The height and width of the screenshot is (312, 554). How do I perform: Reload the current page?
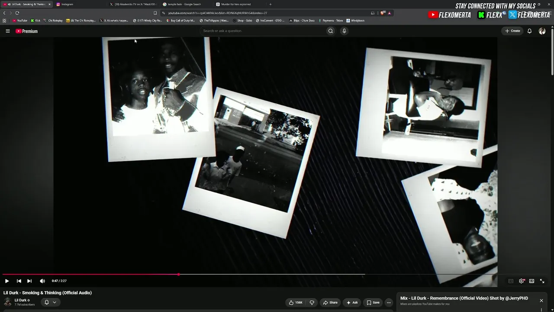(x=17, y=13)
